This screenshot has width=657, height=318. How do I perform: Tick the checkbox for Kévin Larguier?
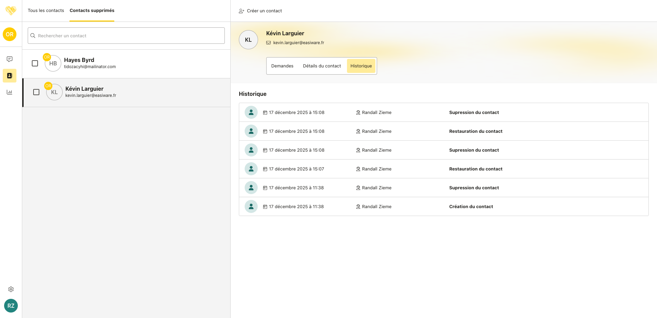coord(36,92)
